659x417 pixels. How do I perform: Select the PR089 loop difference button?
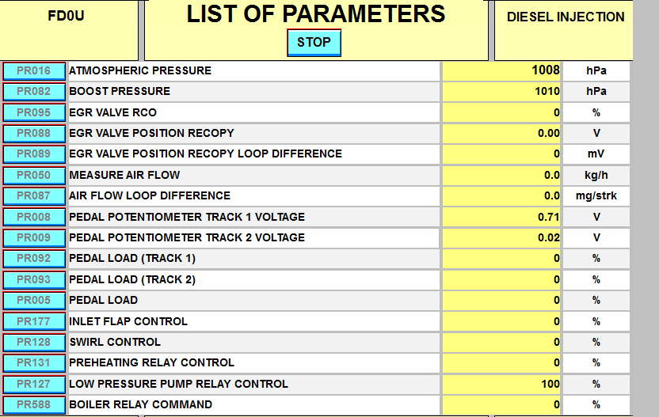coord(34,154)
